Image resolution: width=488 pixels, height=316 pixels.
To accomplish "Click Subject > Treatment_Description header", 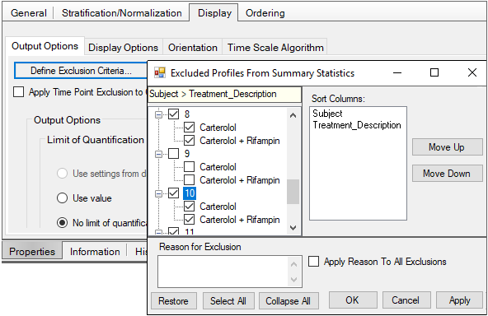I will pos(225,94).
